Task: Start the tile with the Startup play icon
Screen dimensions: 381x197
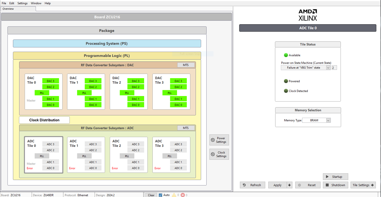Action: pyautogui.click(x=327, y=176)
